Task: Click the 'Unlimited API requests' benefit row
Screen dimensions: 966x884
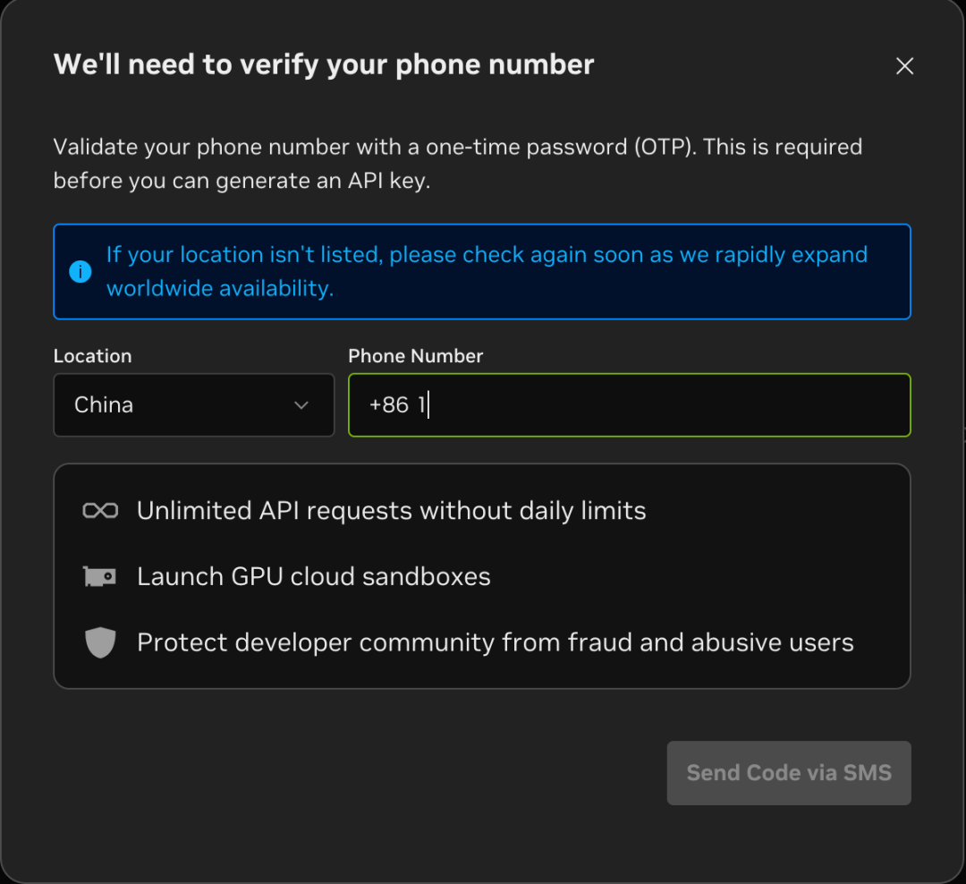Action: click(391, 510)
